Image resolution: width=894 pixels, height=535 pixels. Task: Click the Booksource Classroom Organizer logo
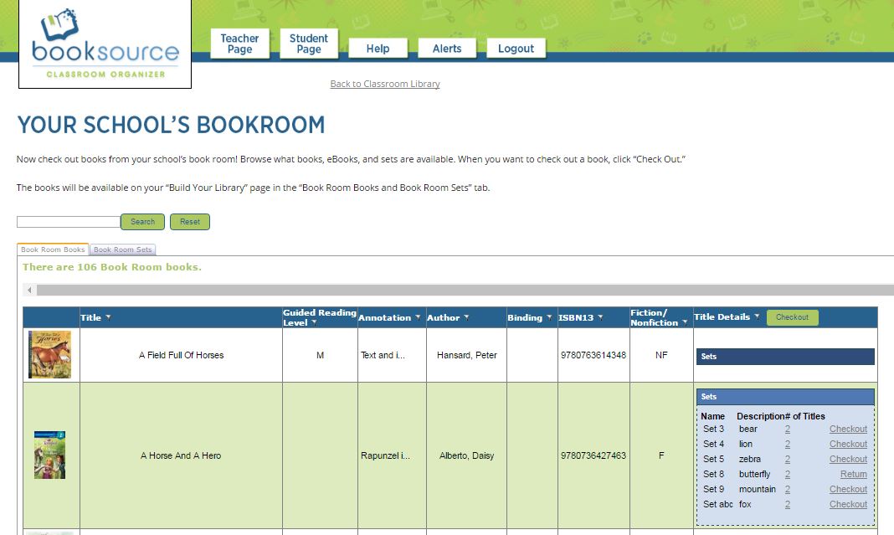tap(105, 44)
